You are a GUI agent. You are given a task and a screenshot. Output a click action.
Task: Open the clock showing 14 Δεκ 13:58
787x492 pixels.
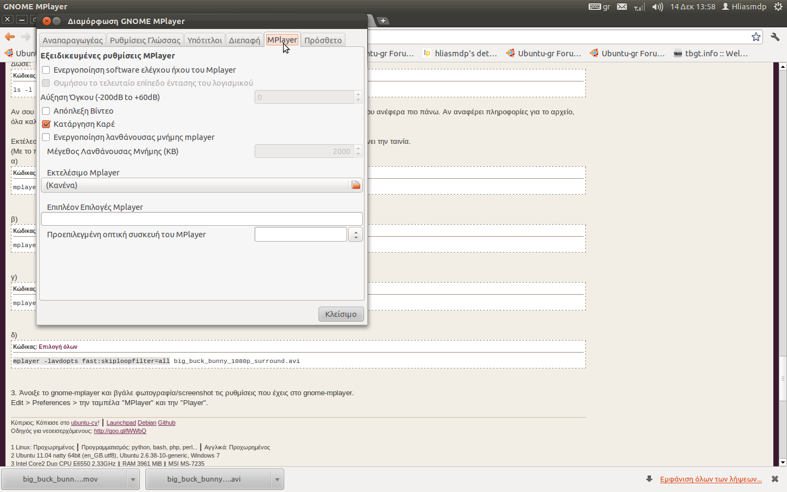click(x=693, y=7)
